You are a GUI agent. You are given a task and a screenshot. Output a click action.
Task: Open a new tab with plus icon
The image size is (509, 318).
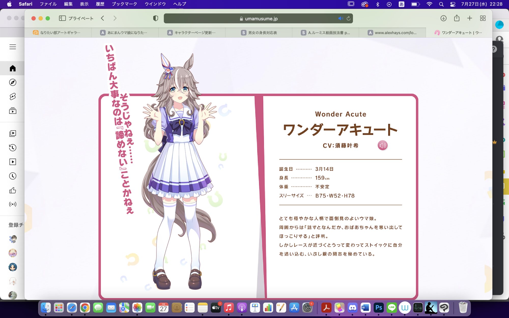click(470, 18)
